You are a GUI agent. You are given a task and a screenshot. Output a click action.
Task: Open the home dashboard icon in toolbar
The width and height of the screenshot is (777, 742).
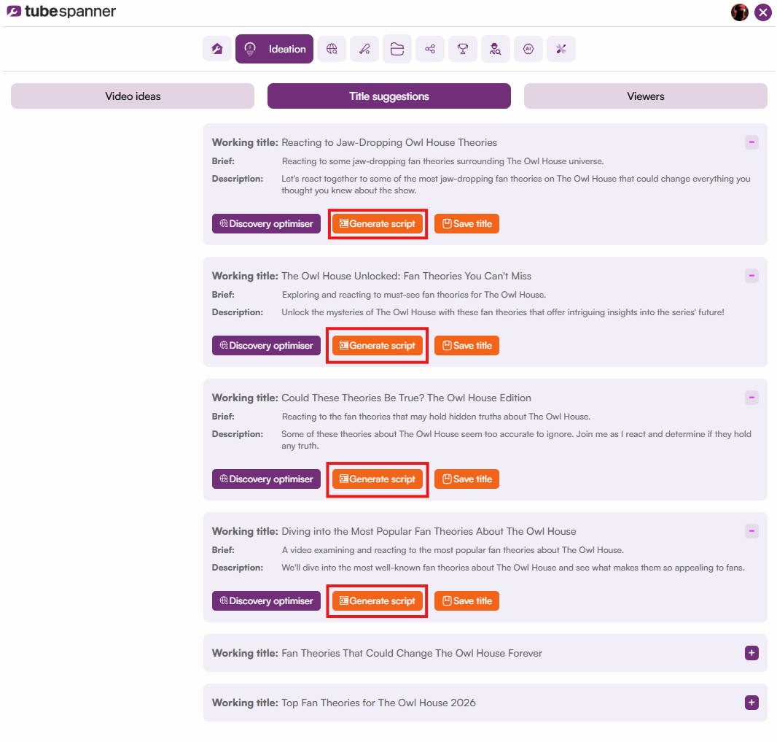pyautogui.click(x=217, y=49)
